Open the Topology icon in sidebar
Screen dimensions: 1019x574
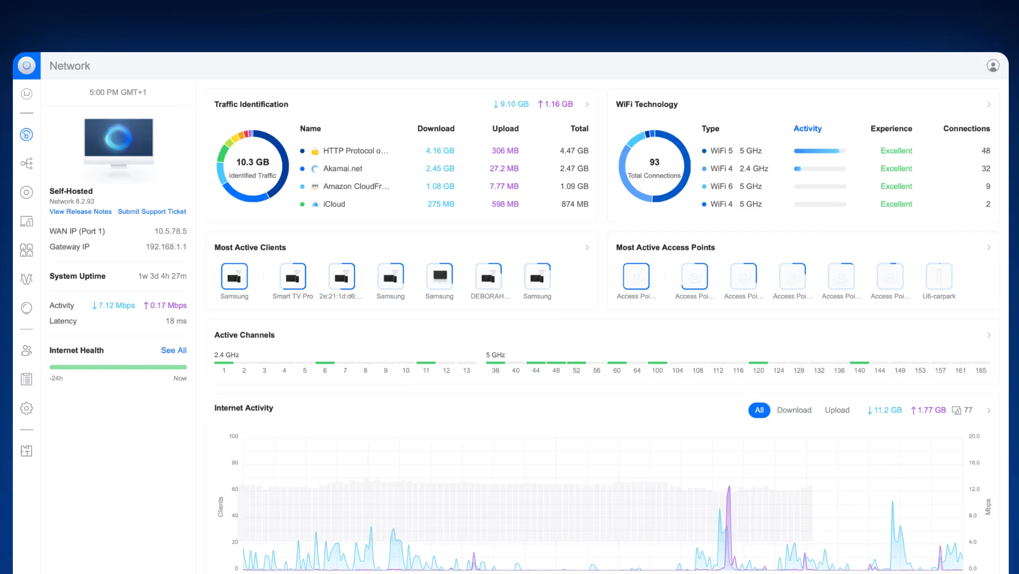(x=27, y=163)
